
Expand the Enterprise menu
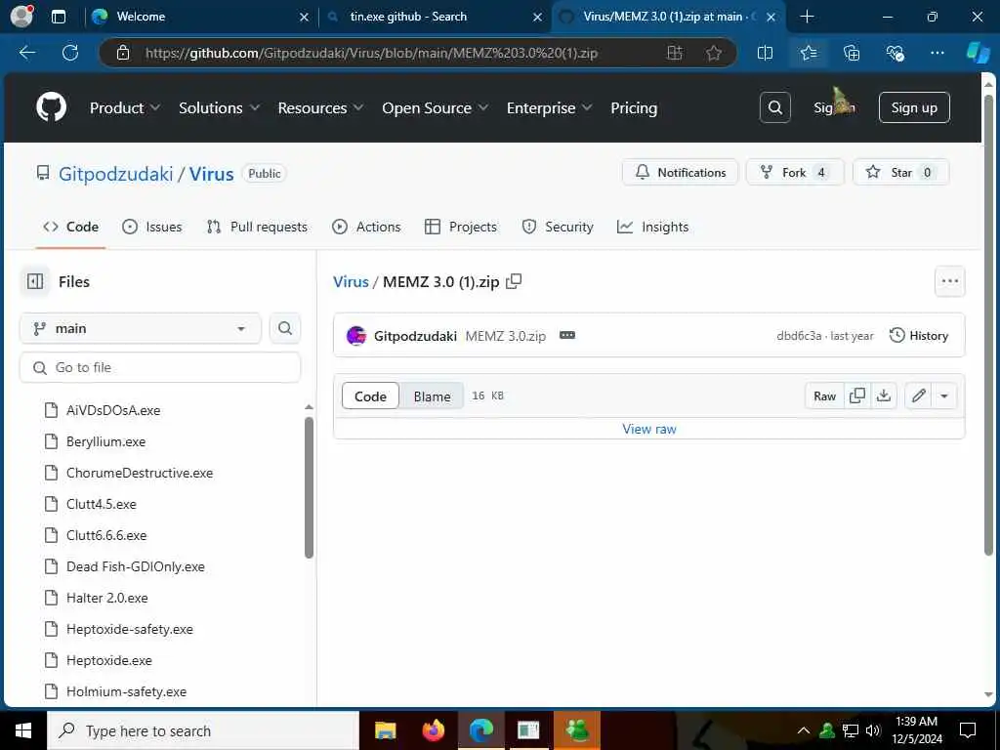[549, 107]
